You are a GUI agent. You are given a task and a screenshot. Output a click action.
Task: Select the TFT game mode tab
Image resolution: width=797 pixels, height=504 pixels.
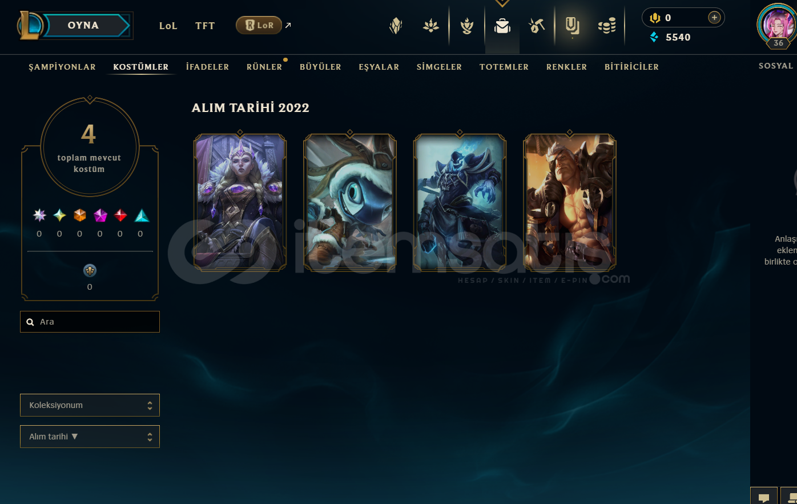click(205, 26)
